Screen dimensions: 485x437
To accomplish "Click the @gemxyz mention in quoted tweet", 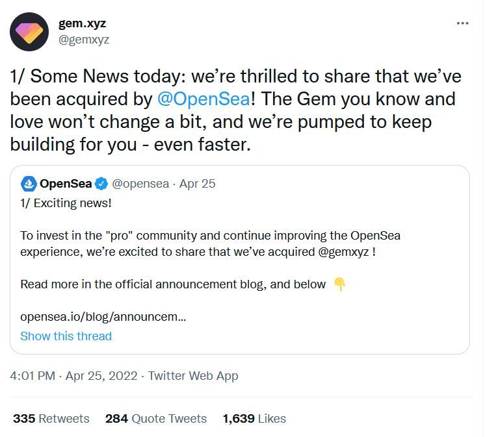I will point(344,251).
